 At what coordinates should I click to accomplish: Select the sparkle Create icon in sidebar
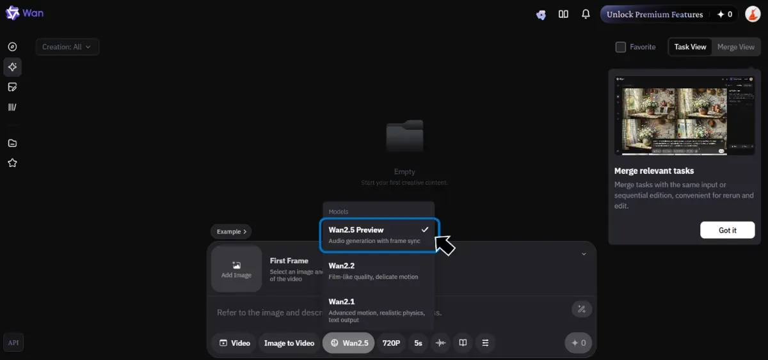click(x=12, y=67)
